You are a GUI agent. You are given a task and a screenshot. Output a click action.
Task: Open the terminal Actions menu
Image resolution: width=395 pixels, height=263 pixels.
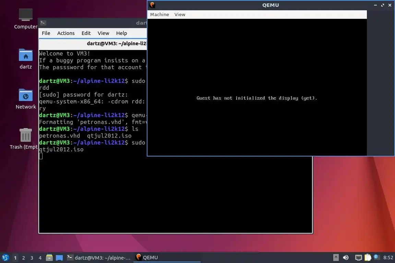tap(66, 33)
